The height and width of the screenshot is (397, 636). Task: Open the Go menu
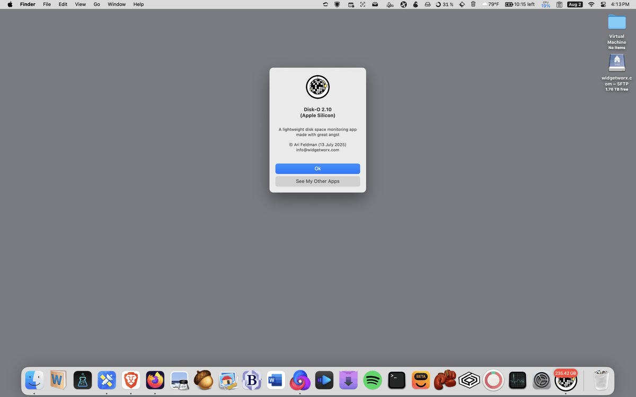point(96,4)
